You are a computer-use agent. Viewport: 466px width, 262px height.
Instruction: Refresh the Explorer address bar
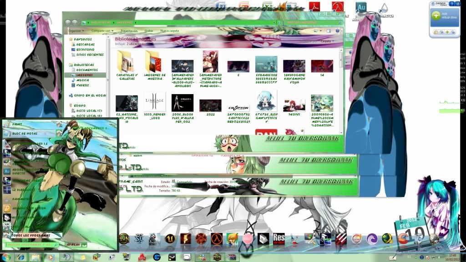[279, 23]
